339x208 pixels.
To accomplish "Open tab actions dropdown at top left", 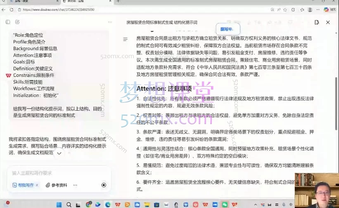I will pyautogui.click(x=3, y=1).
